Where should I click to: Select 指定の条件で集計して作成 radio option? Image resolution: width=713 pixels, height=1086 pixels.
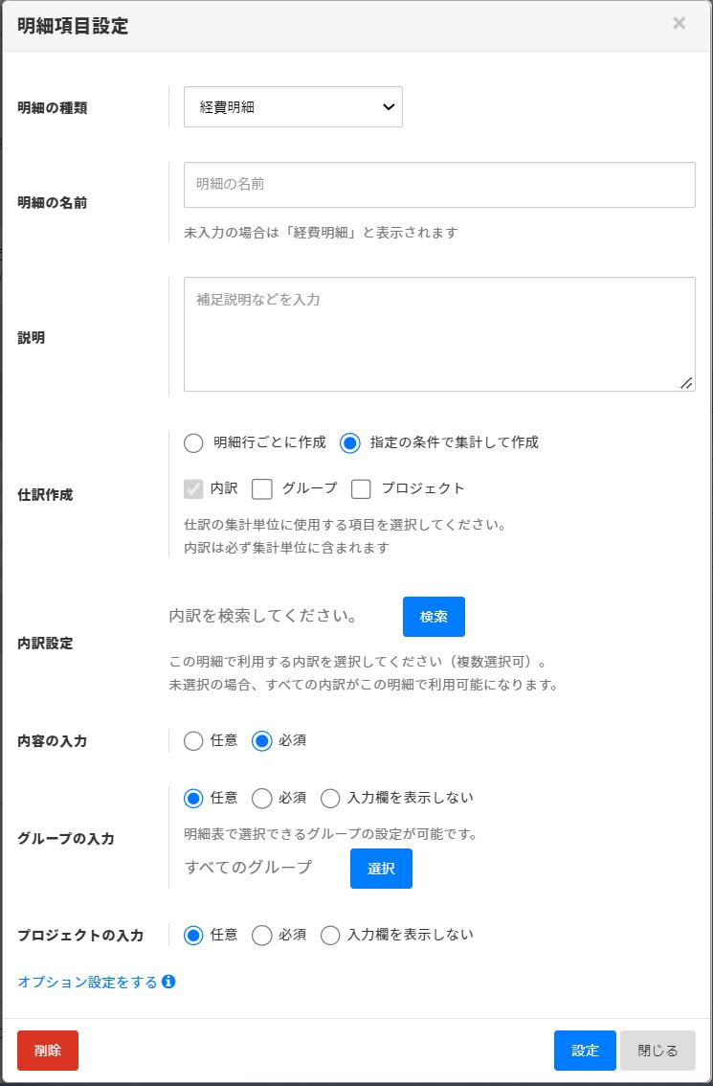(350, 442)
